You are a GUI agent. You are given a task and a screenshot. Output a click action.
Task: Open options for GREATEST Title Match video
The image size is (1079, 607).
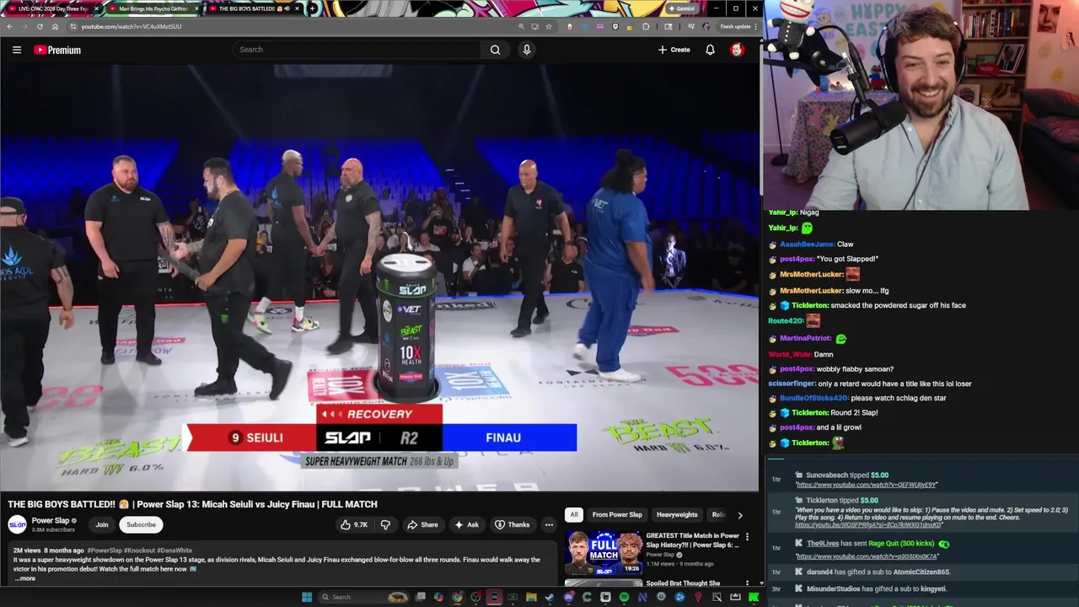747,536
